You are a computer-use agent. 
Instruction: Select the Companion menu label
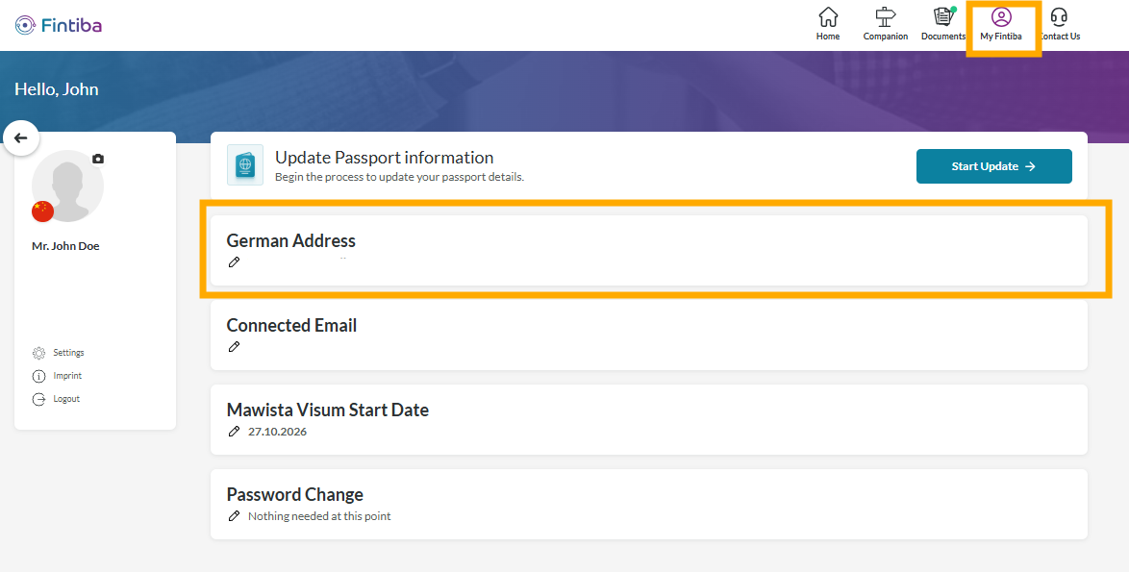pos(886,36)
